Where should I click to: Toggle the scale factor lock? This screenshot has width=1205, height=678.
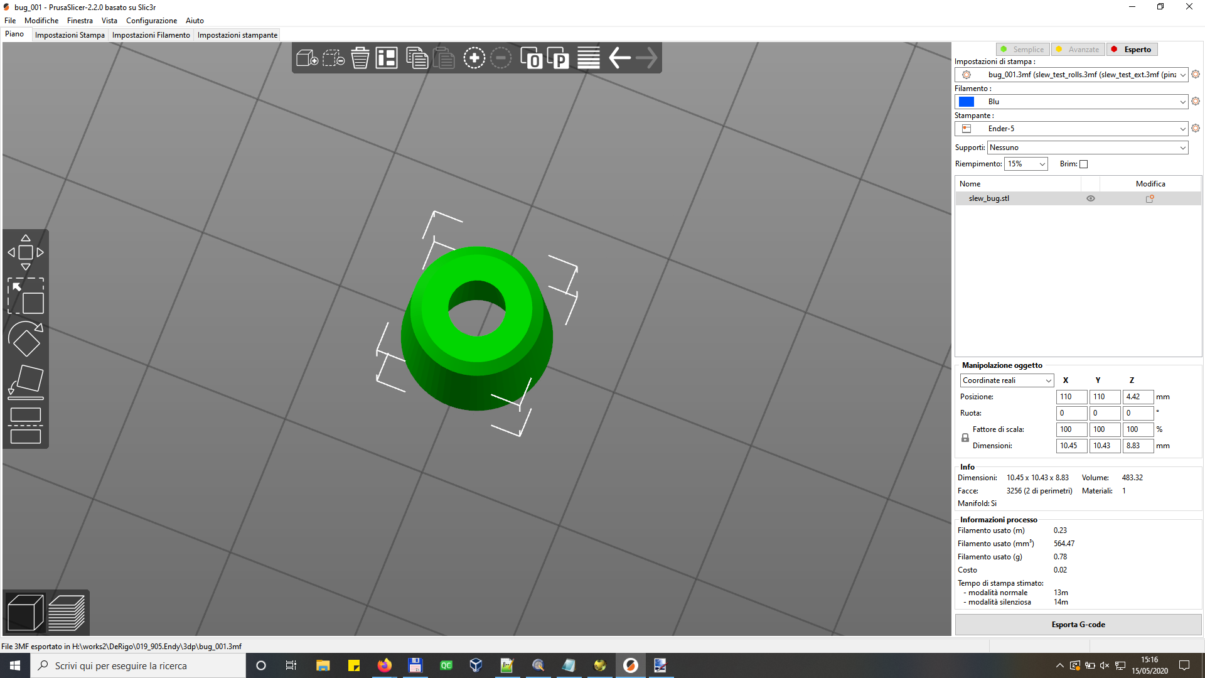coord(965,438)
